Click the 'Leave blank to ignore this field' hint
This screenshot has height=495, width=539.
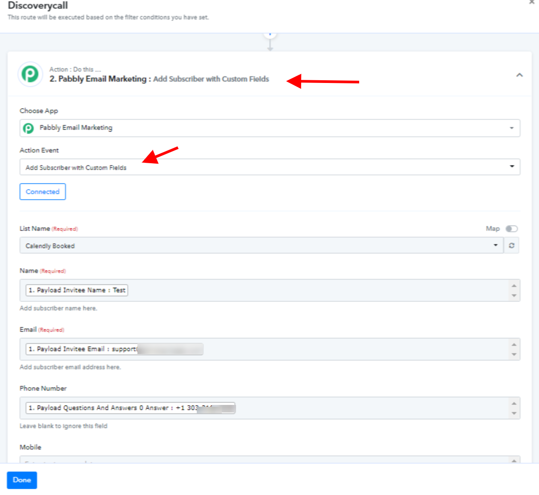63,426
